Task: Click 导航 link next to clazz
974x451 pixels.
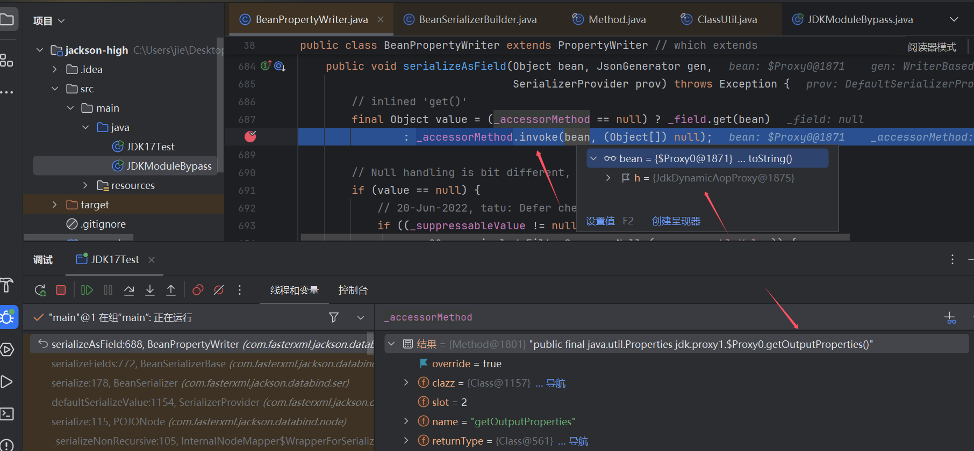Action: tap(556, 383)
